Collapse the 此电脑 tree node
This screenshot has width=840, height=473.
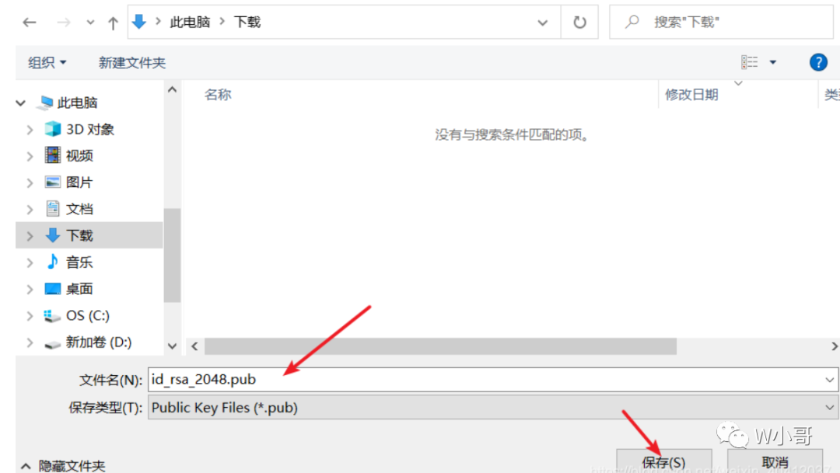(x=21, y=103)
